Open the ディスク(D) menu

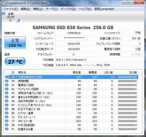click(68, 9)
